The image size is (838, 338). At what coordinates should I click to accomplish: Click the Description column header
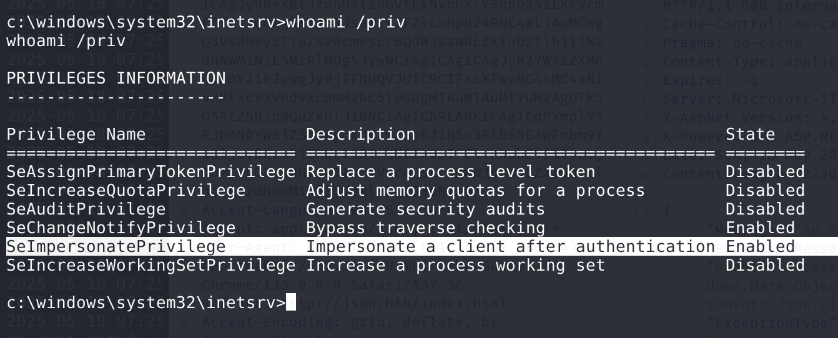pos(360,135)
